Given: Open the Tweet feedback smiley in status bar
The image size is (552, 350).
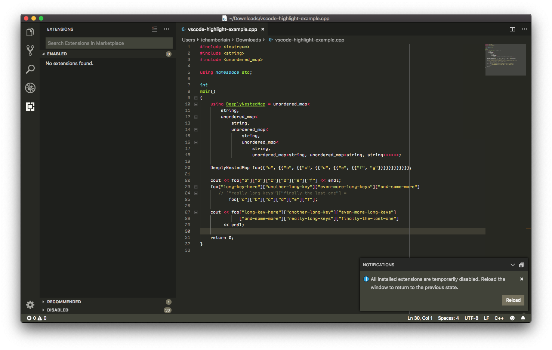Looking at the screenshot, I should pyautogui.click(x=512, y=318).
